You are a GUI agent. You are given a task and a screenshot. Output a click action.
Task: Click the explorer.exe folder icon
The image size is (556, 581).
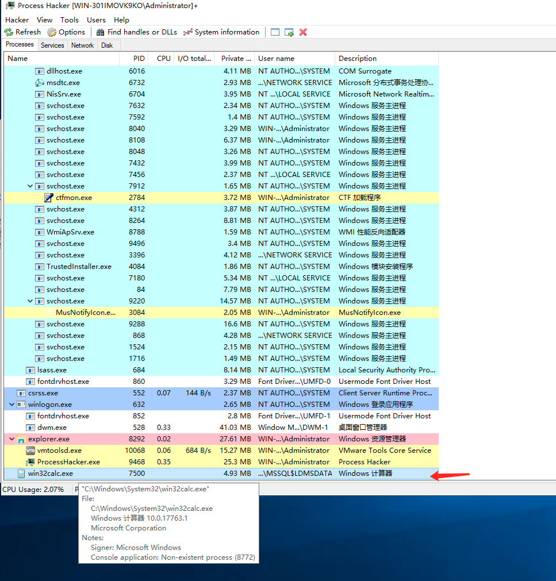click(21, 439)
